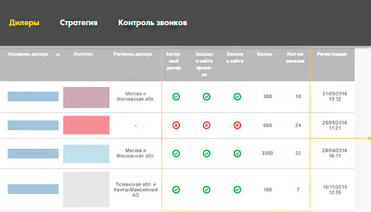This screenshot has width=371, height=212.
Task: Toggle red cross under Заказы с сайта, second row
Action: pos(206,125)
